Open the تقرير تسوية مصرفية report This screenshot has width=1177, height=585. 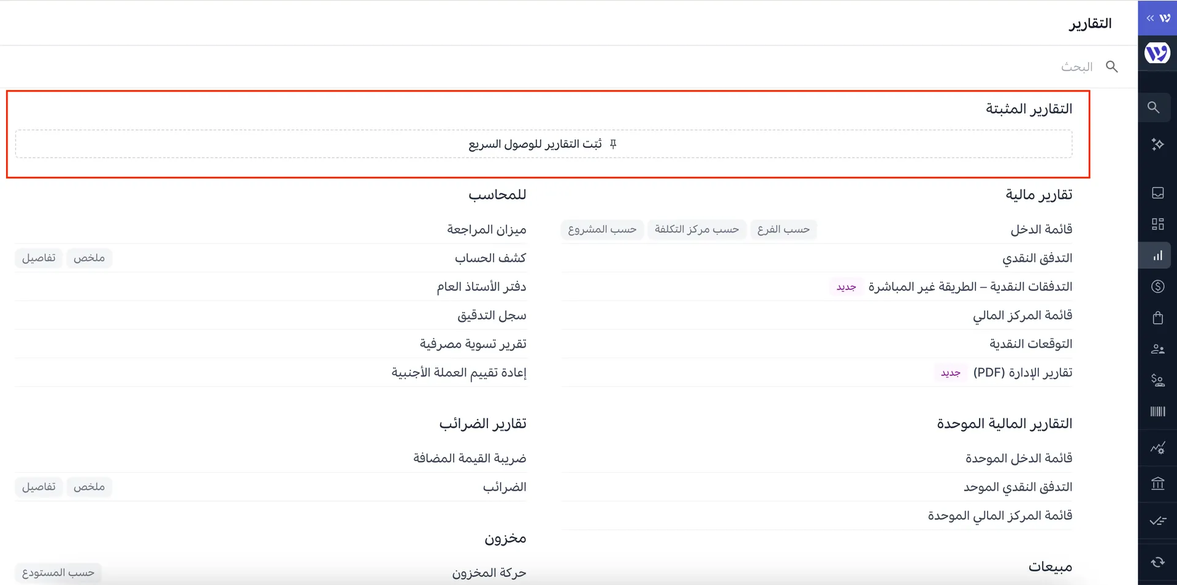473,344
